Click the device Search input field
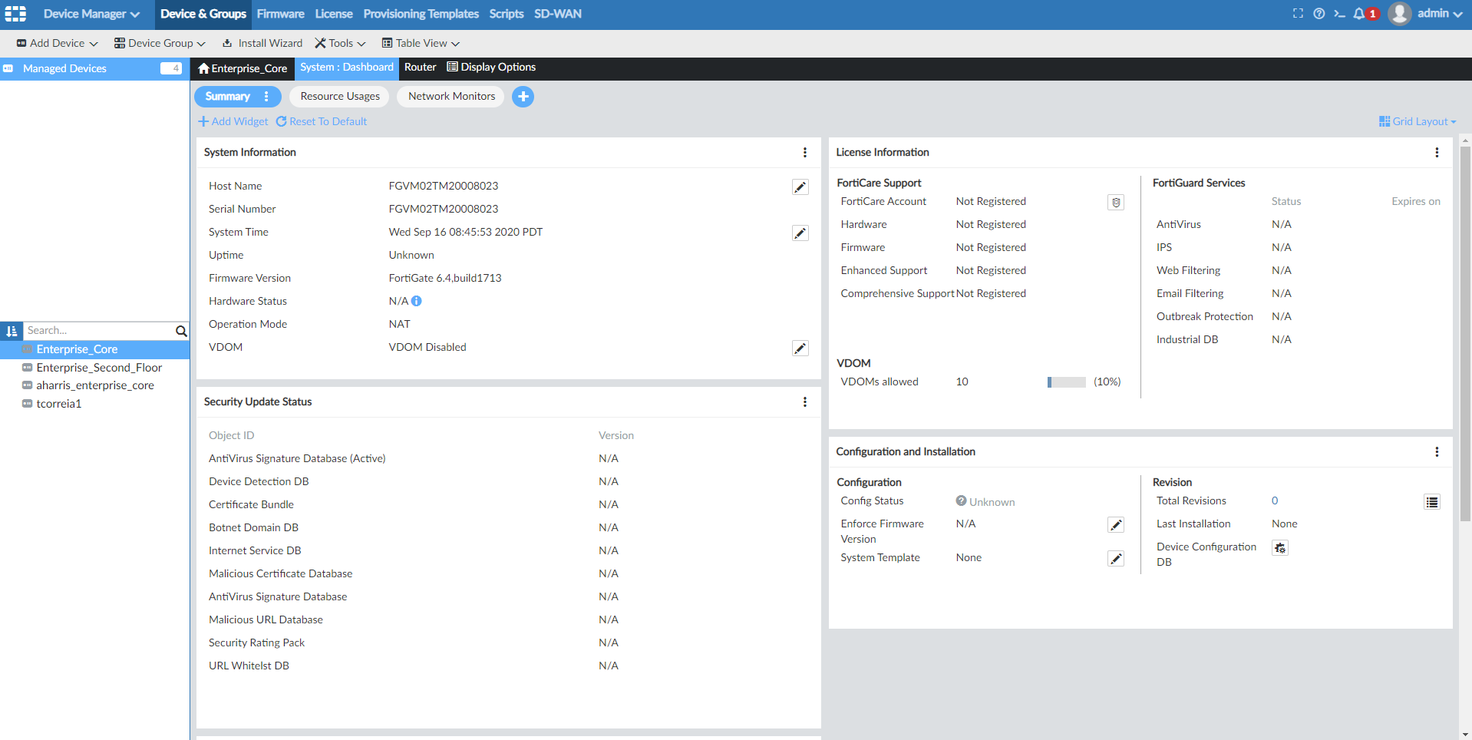The height and width of the screenshot is (740, 1472). 99,331
